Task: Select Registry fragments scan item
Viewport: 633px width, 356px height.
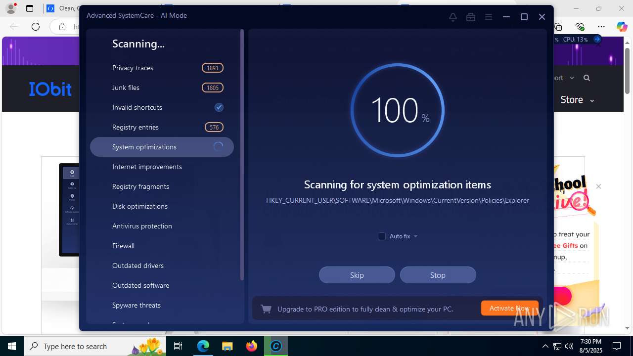Action: point(162,186)
